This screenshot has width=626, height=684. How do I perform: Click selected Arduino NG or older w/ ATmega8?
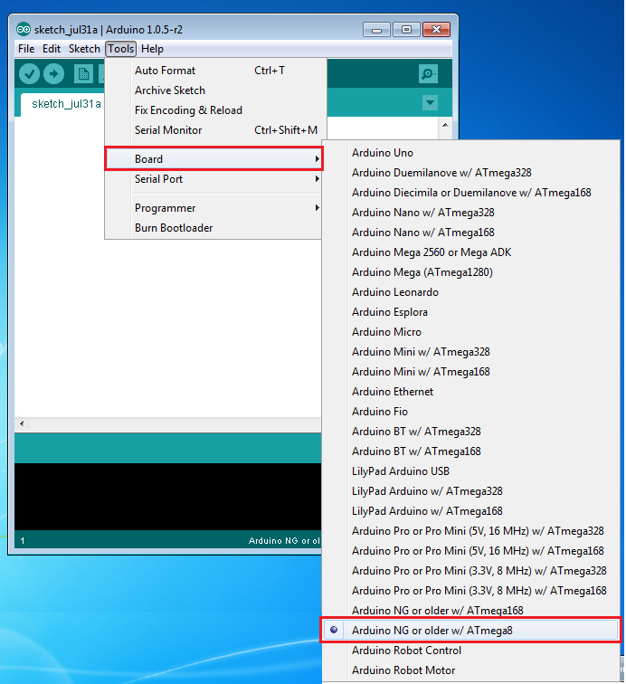(470, 631)
